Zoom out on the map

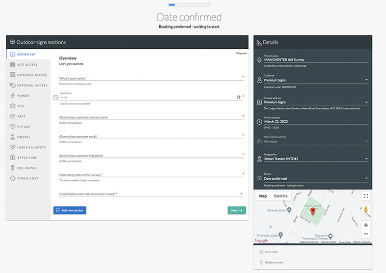click(x=366, y=234)
